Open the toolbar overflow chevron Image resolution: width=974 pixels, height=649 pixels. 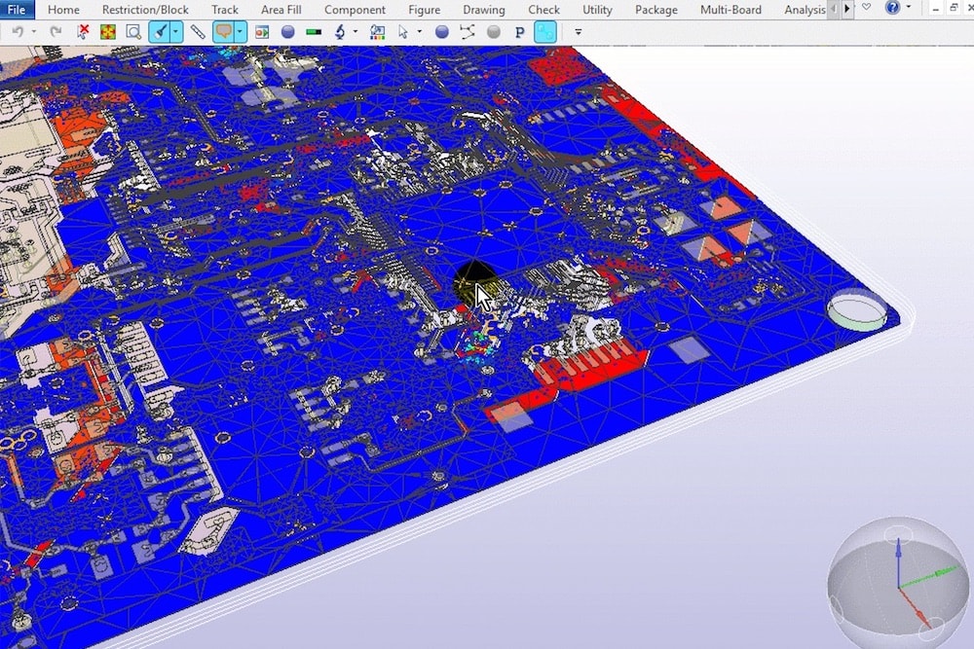(577, 32)
